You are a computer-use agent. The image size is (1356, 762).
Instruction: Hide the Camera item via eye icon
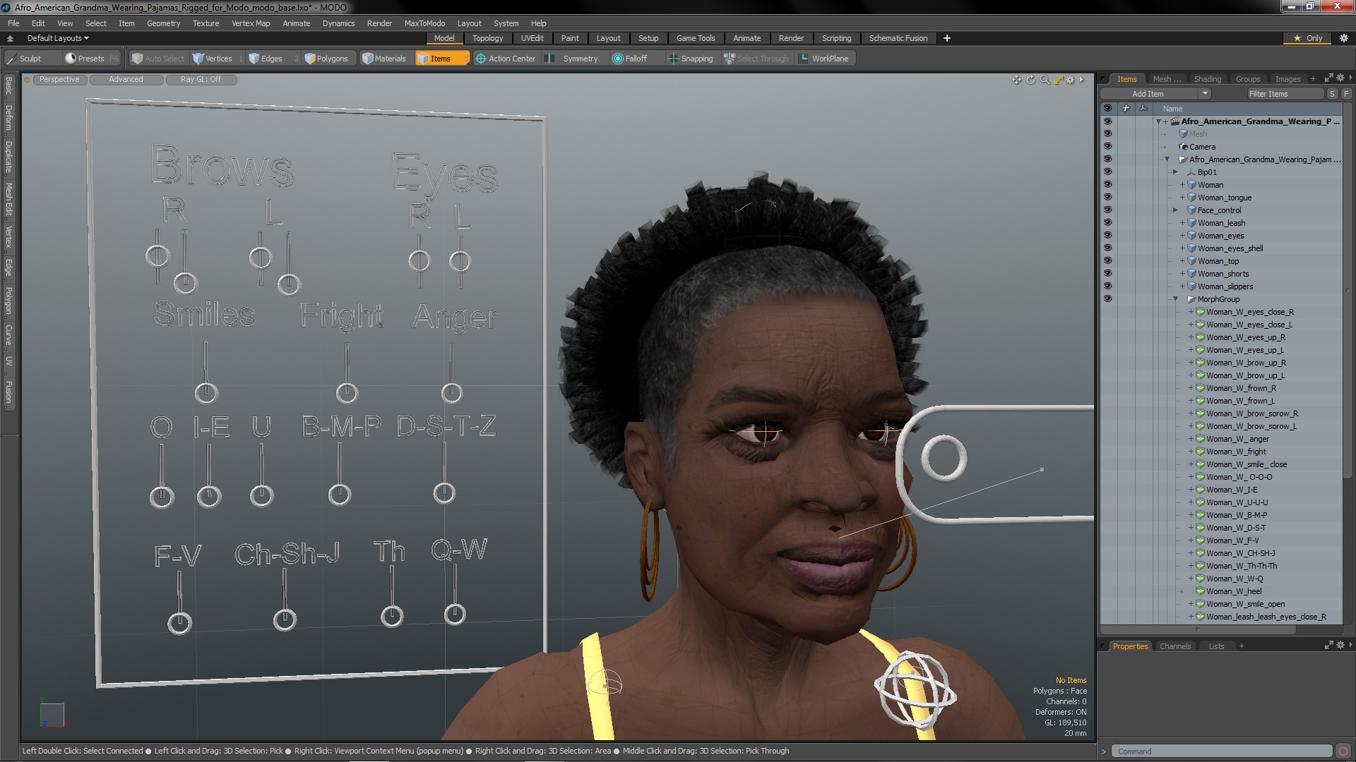click(x=1107, y=147)
